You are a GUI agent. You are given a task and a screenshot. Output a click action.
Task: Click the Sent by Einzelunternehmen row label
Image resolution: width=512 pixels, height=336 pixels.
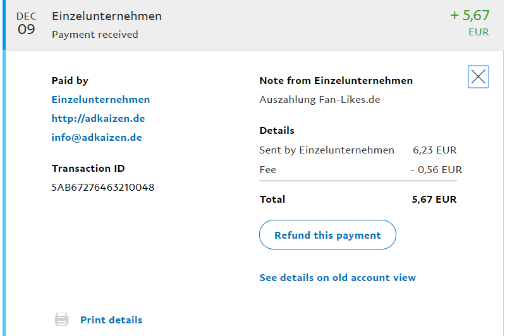click(x=326, y=150)
